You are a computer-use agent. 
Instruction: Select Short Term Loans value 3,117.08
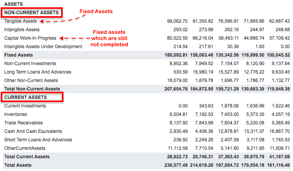coord(255,140)
